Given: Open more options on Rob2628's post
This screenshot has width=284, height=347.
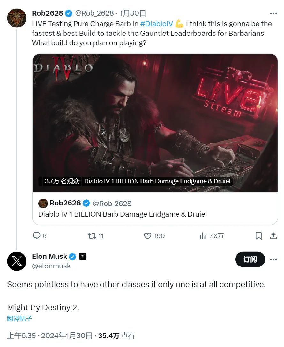Looking at the screenshot, I should pyautogui.click(x=273, y=13).
